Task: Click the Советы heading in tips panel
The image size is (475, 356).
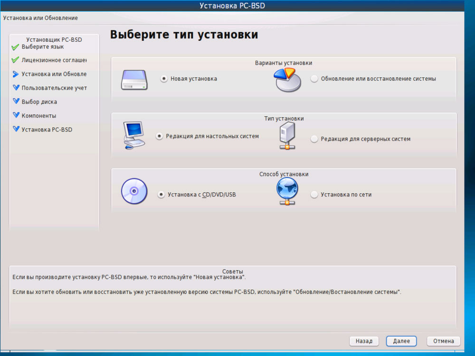Action: coord(233,271)
